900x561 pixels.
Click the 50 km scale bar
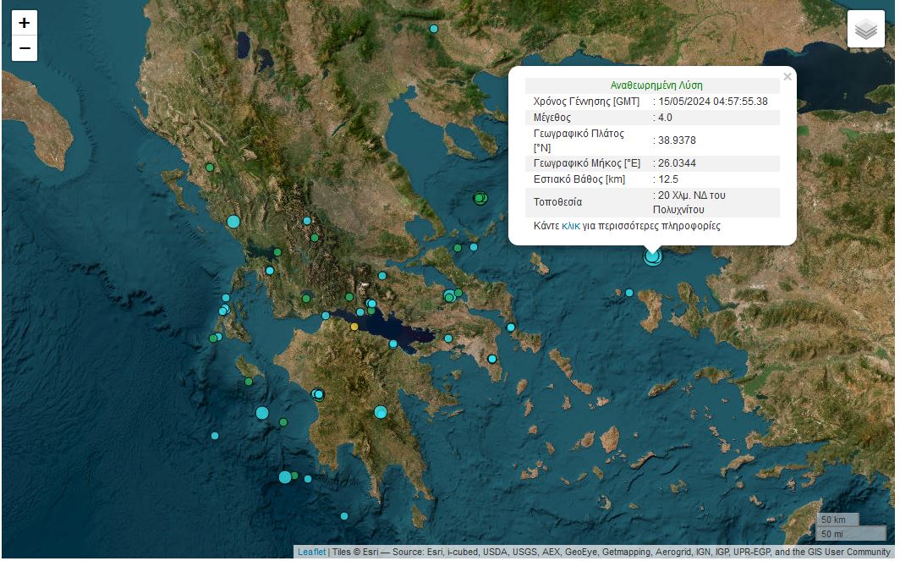(x=837, y=520)
